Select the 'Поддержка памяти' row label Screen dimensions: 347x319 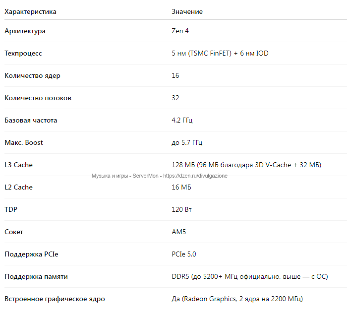[36, 277]
